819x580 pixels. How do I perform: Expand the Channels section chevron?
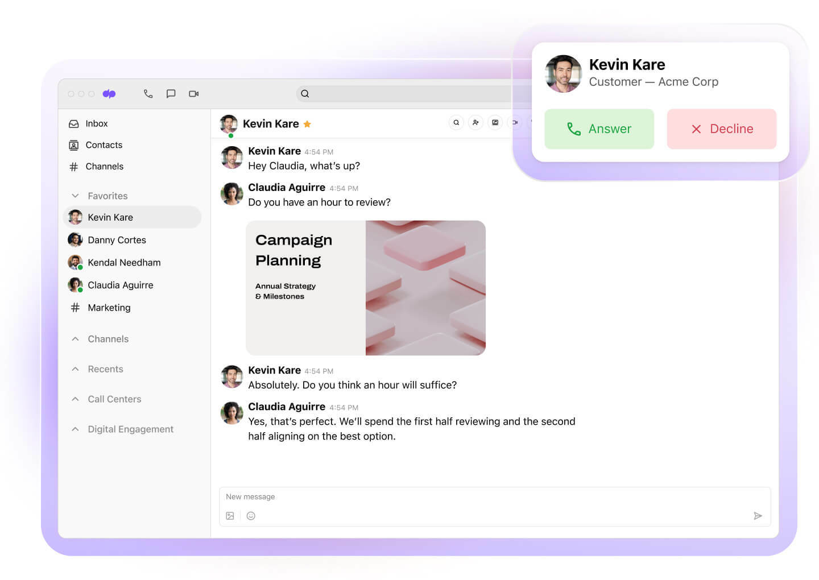75,339
